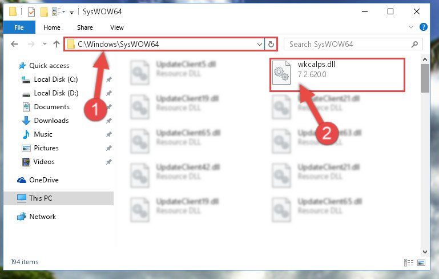This screenshot has width=439, height=279.
Task: Click the search magnifier icon
Action: click(414, 44)
